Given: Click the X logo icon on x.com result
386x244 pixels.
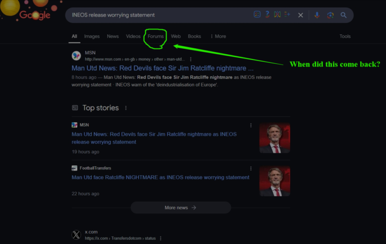Looking at the screenshot, I should coord(76,235).
